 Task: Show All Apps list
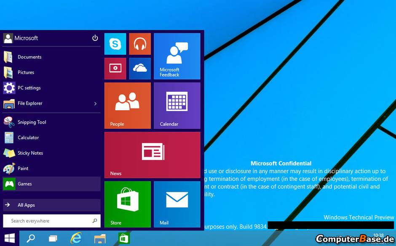(51, 205)
